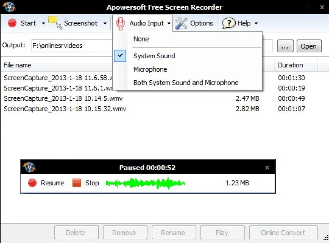Image resolution: width=329 pixels, height=243 pixels.
Task: Click the Output path field F:\onlinesrvideos
Action: [72, 46]
